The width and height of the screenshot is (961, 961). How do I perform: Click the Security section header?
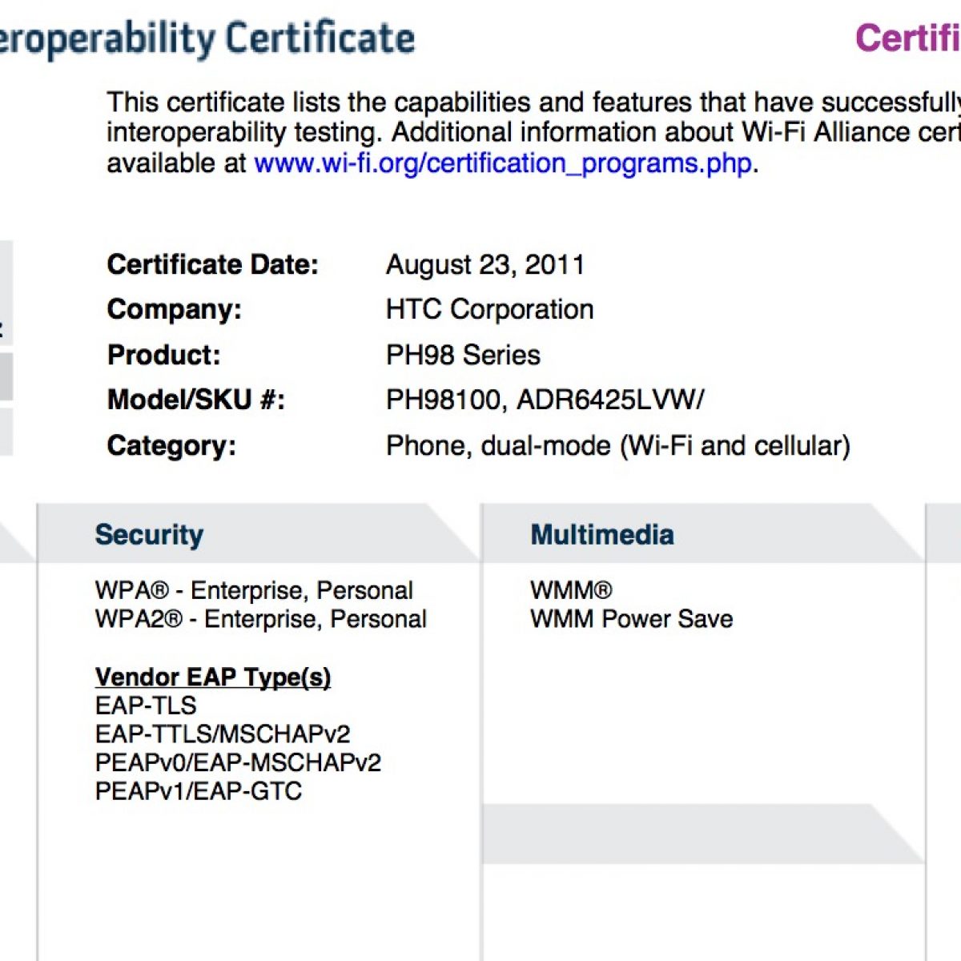[x=149, y=535]
